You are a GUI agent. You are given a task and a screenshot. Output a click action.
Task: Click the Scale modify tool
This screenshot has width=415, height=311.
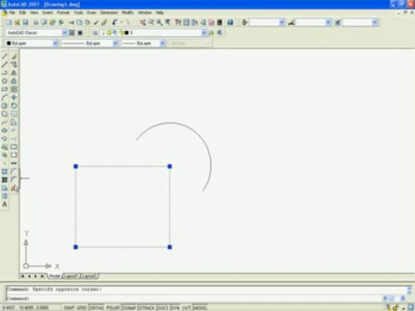click(14, 114)
